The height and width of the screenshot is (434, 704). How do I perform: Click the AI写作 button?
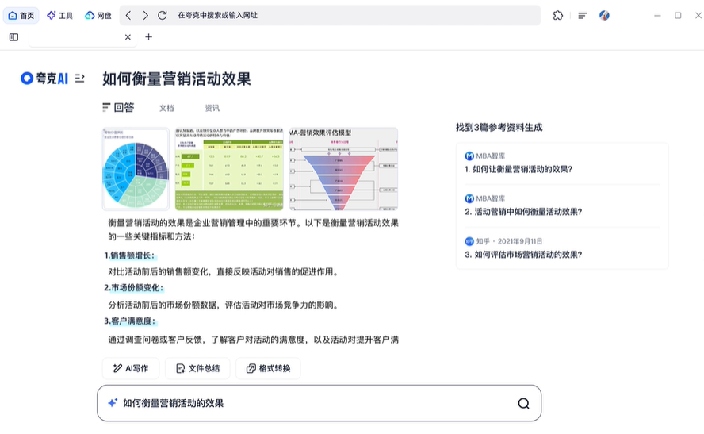131,368
